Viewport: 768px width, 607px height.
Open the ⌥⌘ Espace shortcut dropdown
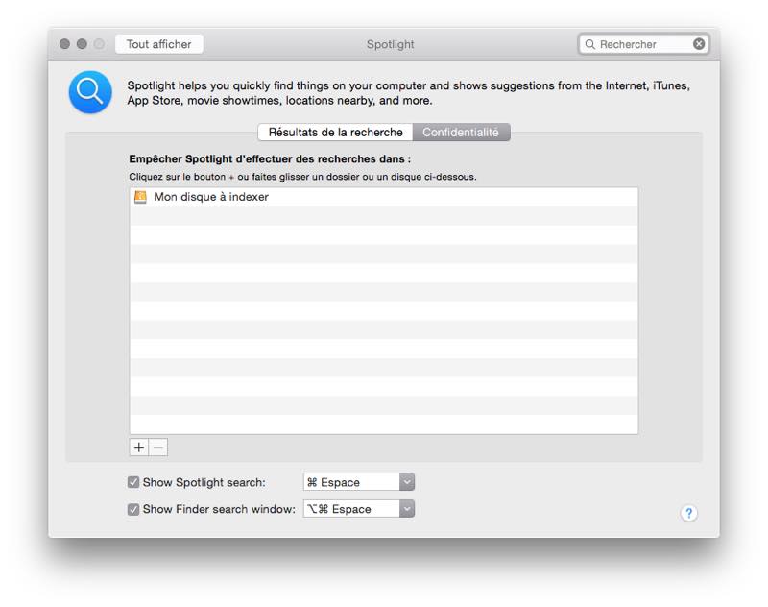pyautogui.click(x=359, y=509)
